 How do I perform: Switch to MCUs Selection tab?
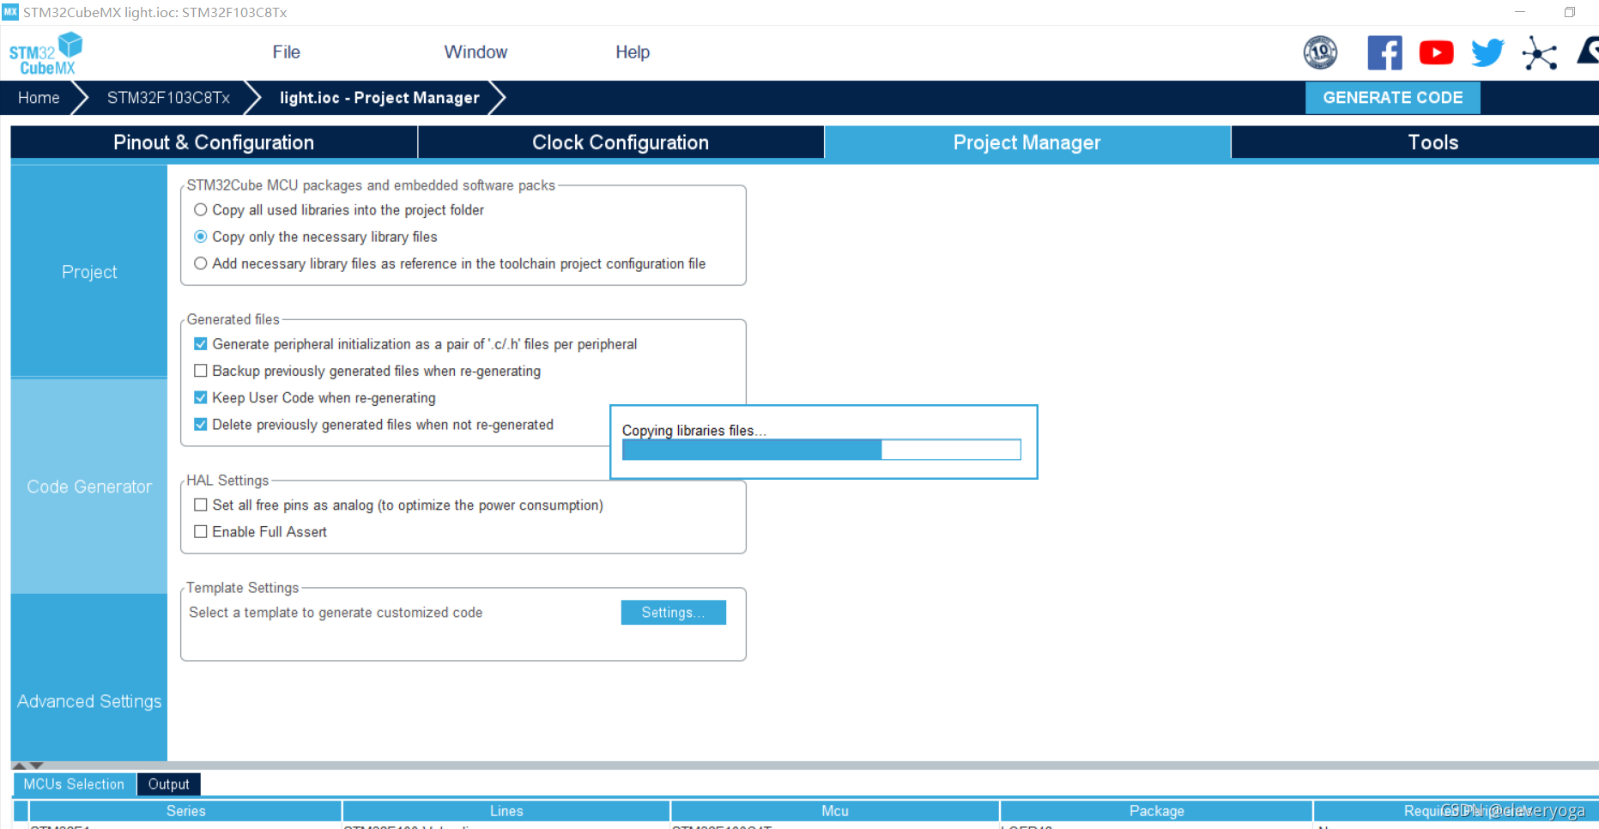pyautogui.click(x=74, y=784)
